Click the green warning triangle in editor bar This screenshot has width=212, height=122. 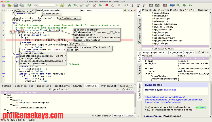125,10
